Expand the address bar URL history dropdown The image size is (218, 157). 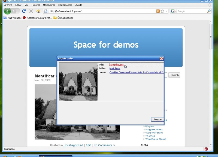tap(166, 11)
